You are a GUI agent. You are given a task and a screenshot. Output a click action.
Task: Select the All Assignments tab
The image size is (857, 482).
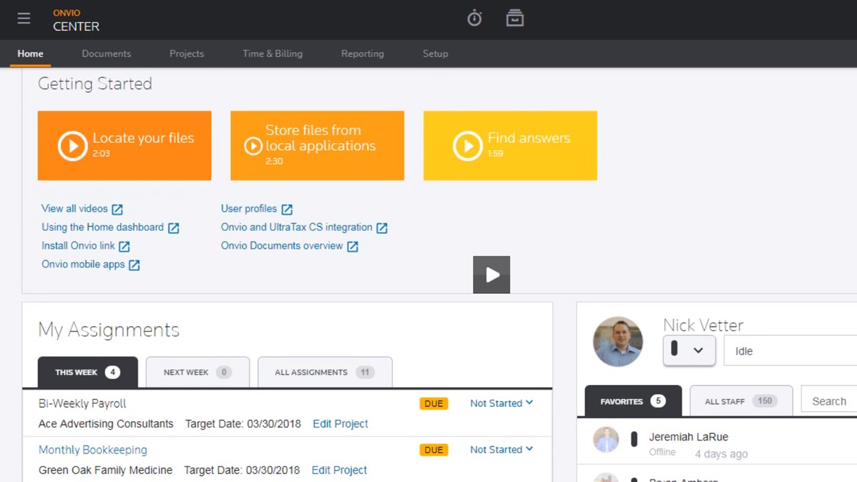(325, 372)
